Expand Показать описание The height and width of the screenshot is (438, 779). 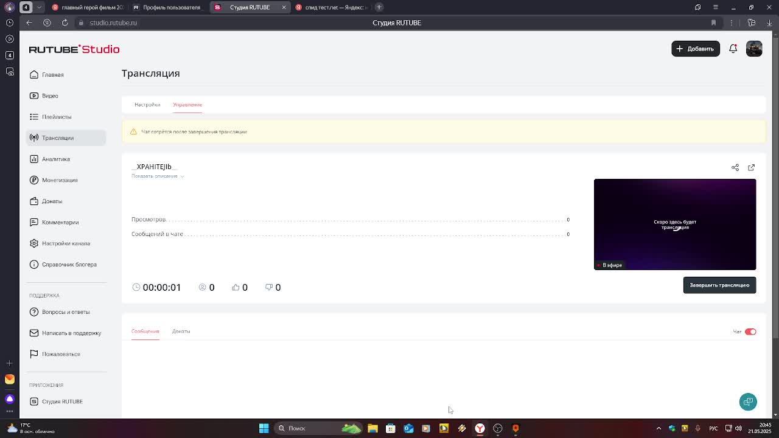coord(158,176)
